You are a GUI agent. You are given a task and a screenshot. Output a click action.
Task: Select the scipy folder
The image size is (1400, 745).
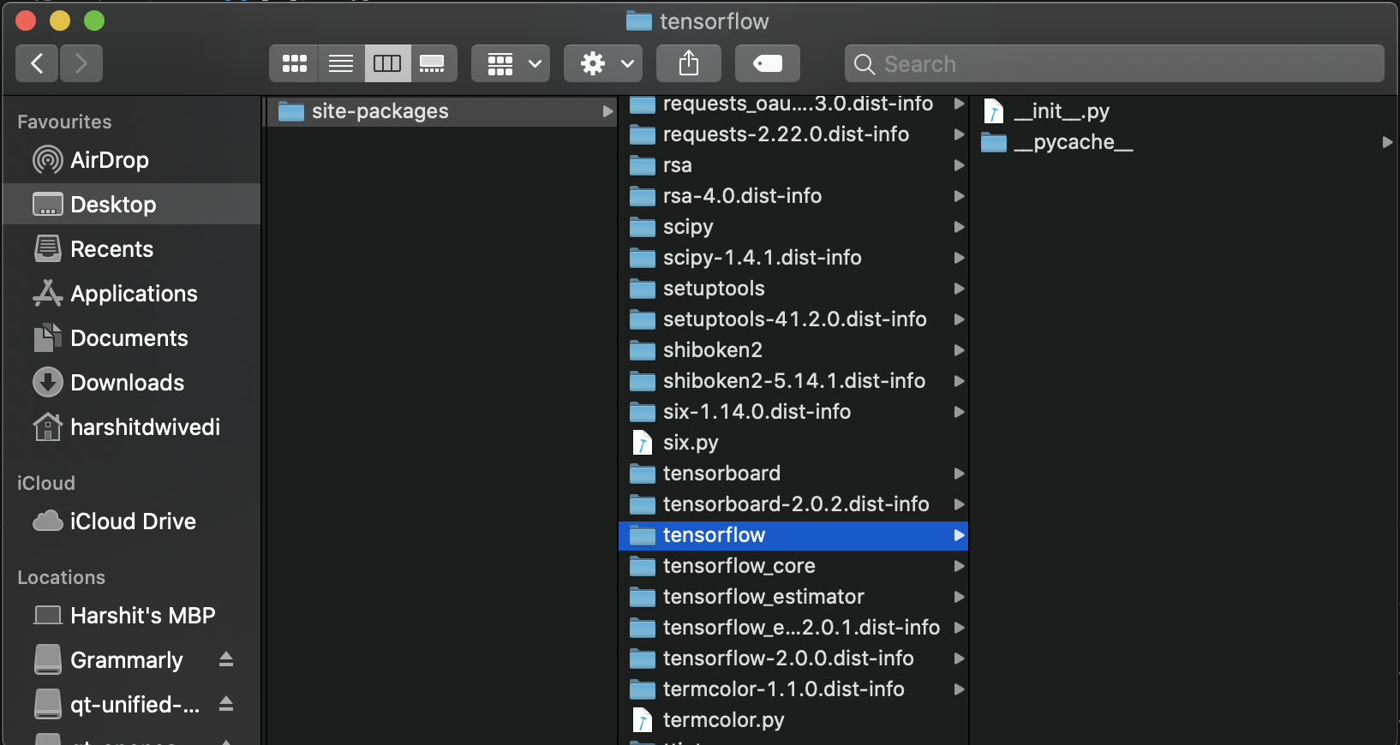click(793, 227)
